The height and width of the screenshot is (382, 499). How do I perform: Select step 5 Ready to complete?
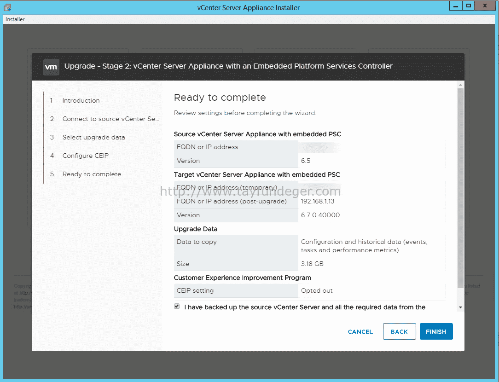92,174
